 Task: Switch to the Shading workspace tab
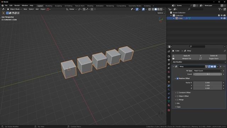tap(90, 6)
